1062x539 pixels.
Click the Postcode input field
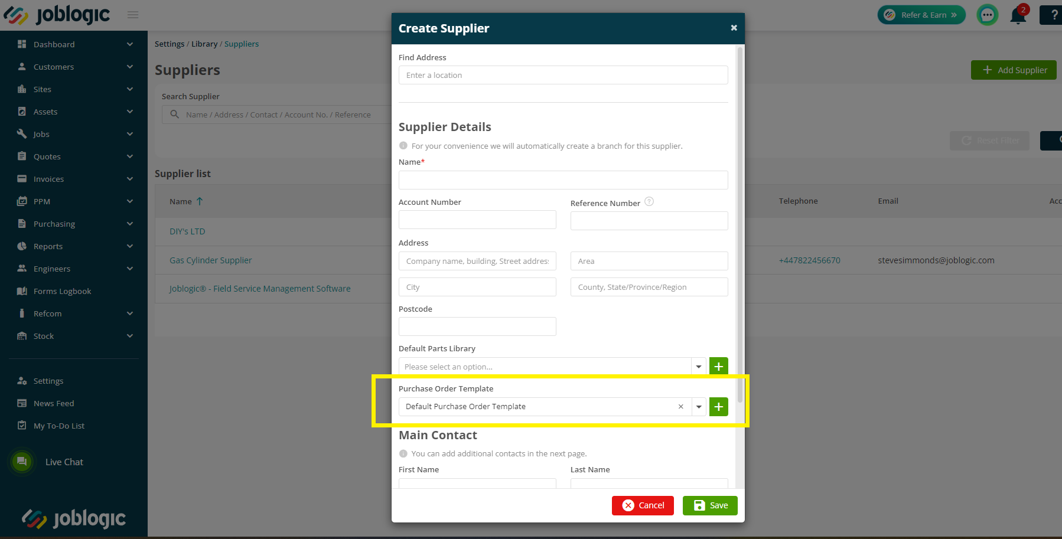point(477,326)
